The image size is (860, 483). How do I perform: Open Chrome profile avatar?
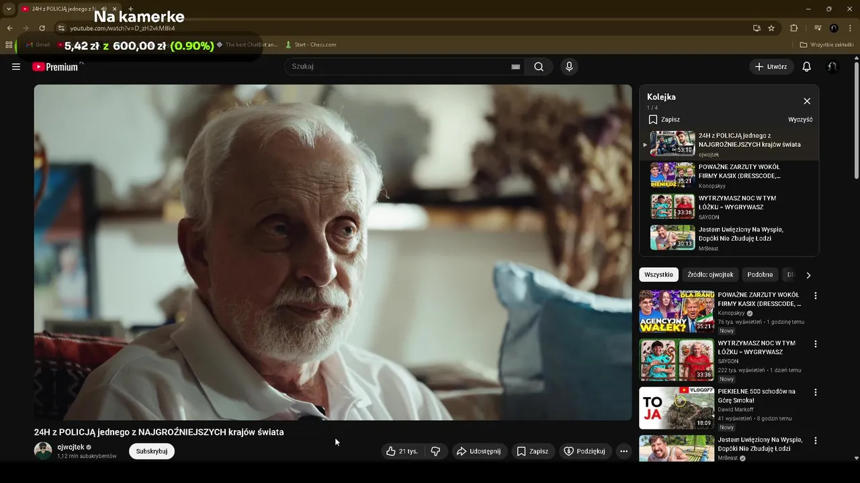click(834, 28)
